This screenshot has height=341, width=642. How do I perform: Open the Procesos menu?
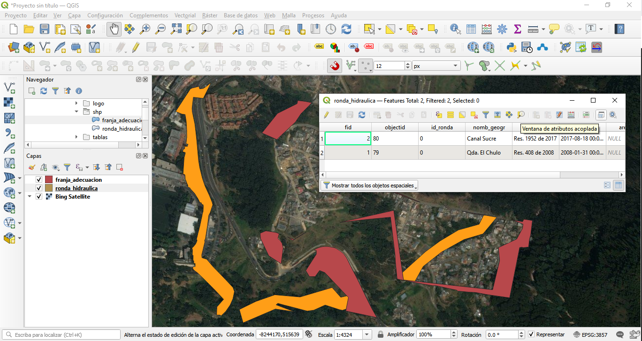click(x=313, y=15)
